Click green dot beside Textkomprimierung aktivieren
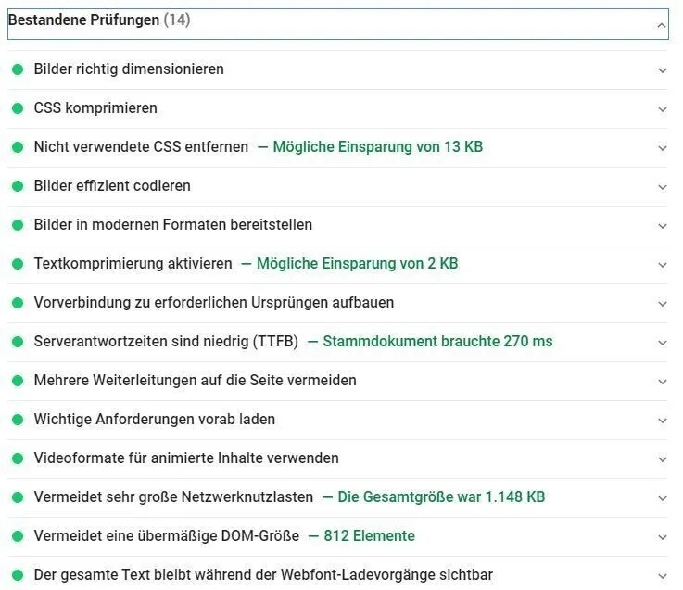Screen dimensions: 683x590 18,264
